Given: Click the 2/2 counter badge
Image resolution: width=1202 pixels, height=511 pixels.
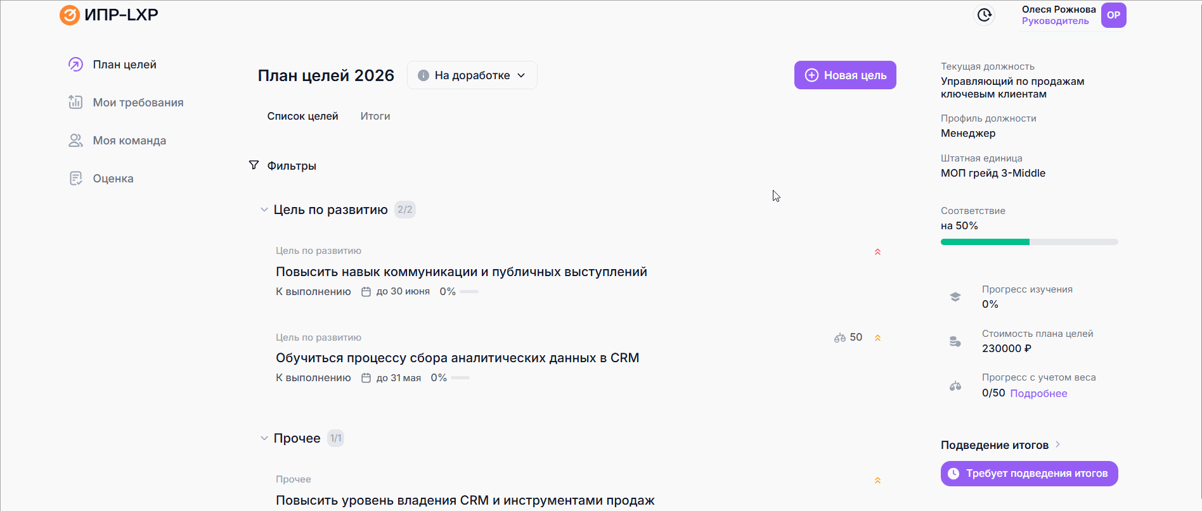Looking at the screenshot, I should pos(404,210).
